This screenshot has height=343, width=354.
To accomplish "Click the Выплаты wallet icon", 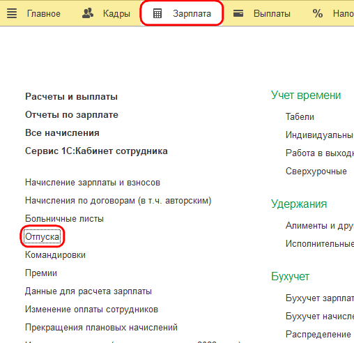I will 238,13.
